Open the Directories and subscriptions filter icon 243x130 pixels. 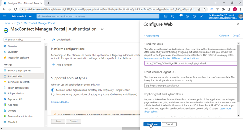coord(173,16)
